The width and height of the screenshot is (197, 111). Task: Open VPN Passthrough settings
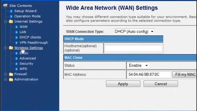(34, 43)
